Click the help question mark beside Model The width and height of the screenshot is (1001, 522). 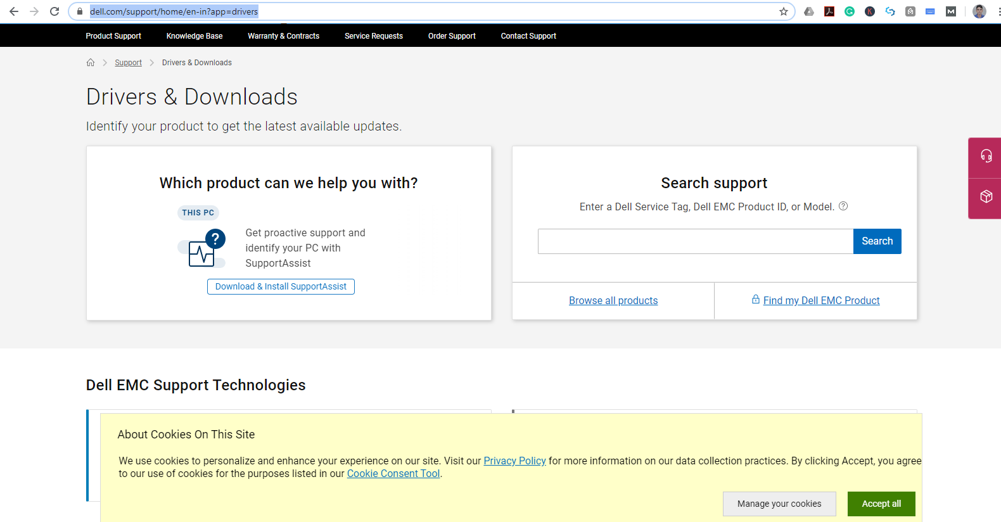tap(843, 206)
